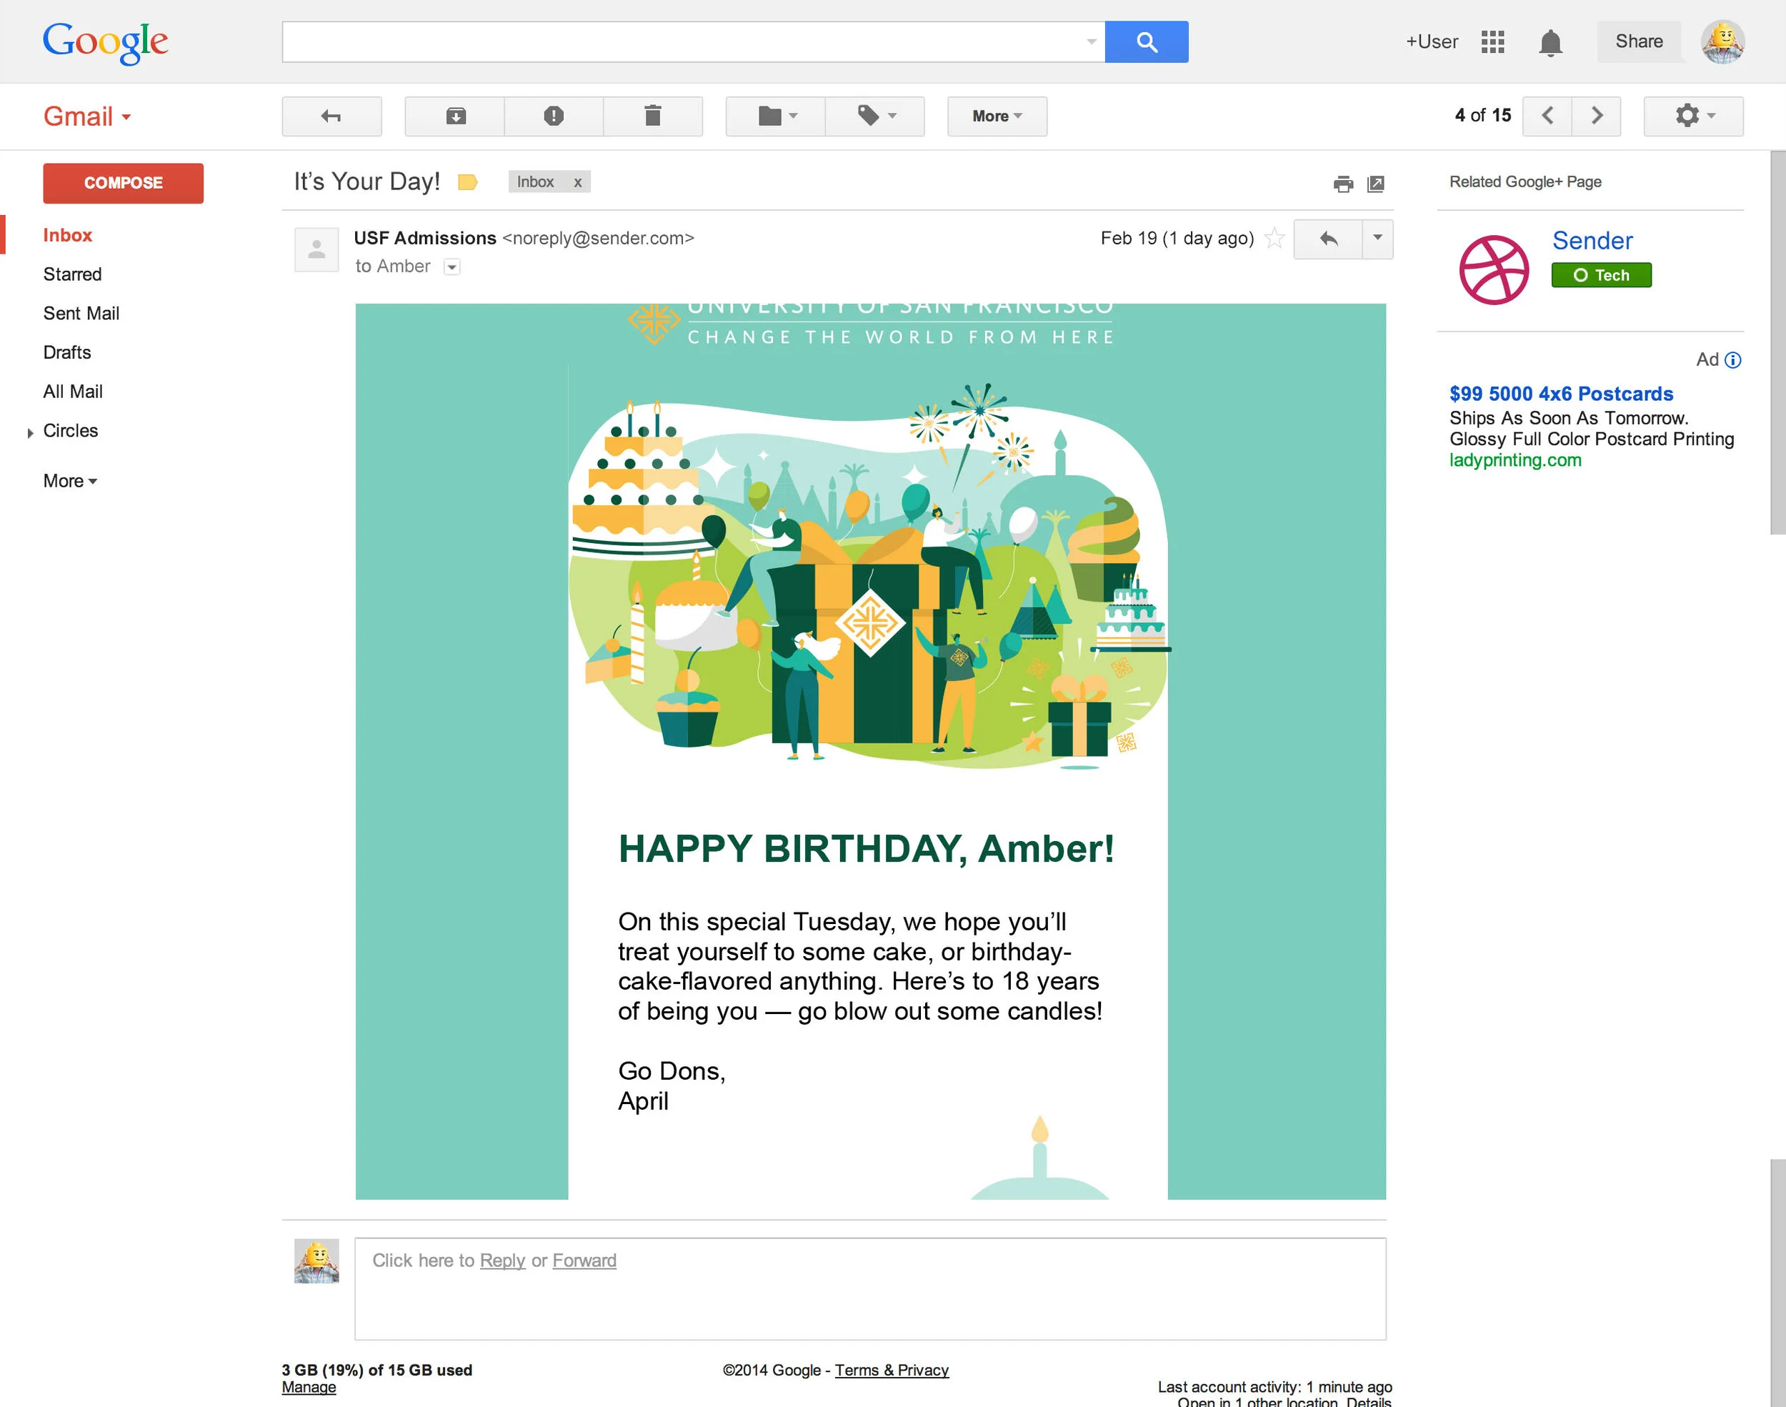Click the Forward link in reply box
Viewport: 1786px width, 1407px height.
pyautogui.click(x=584, y=1261)
